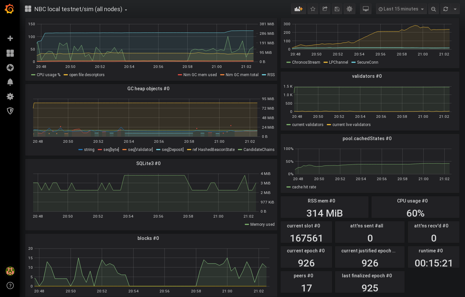Viewport: 465px width, 297px height.
Task: Open the Server Admin shield icon
Action: click(10, 111)
